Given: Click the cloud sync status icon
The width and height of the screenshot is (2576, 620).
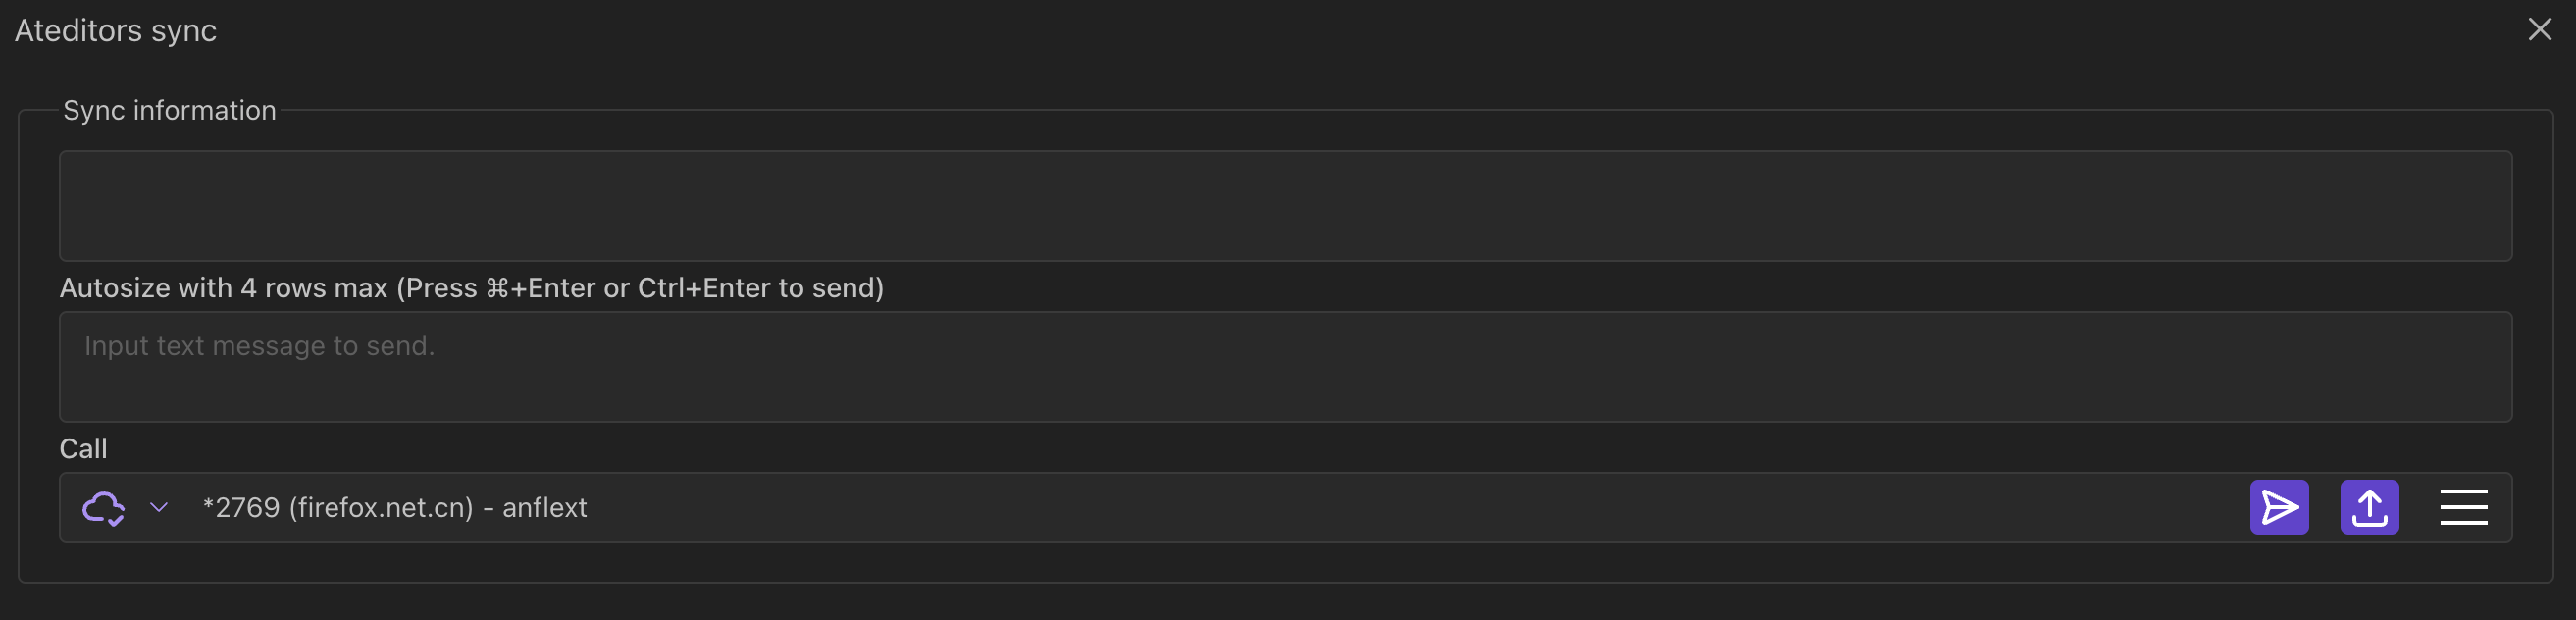Looking at the screenshot, I should (x=103, y=508).
